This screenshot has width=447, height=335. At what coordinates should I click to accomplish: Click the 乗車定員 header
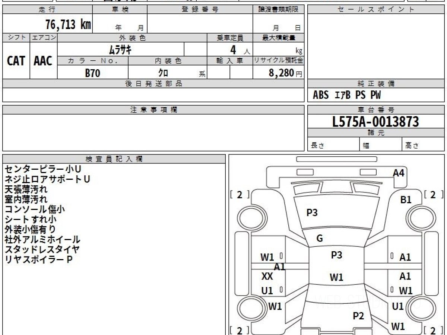coord(230,38)
